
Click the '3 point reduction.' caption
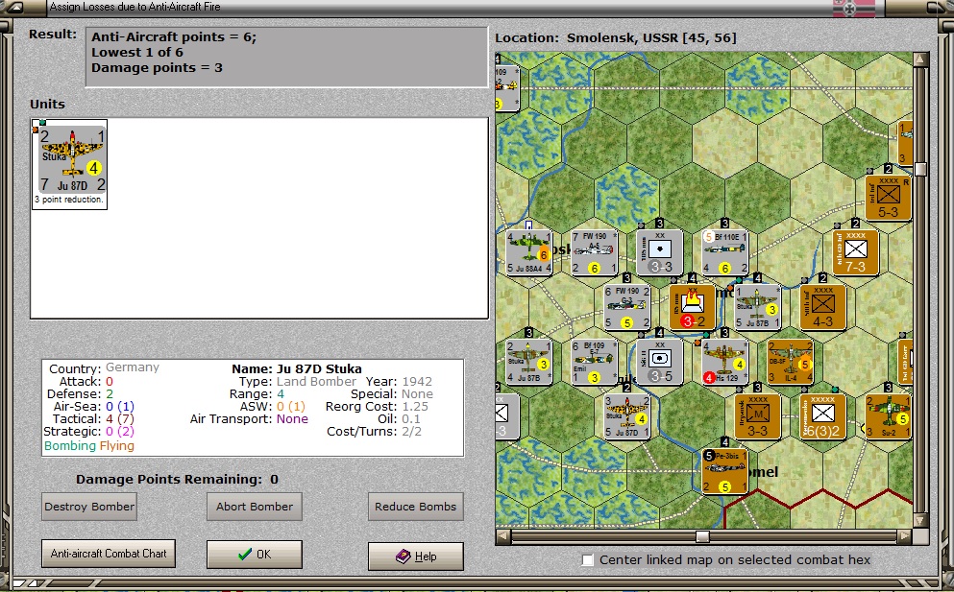click(x=69, y=200)
